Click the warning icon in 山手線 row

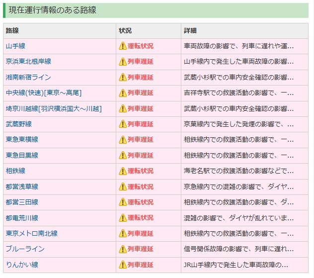coord(123,46)
